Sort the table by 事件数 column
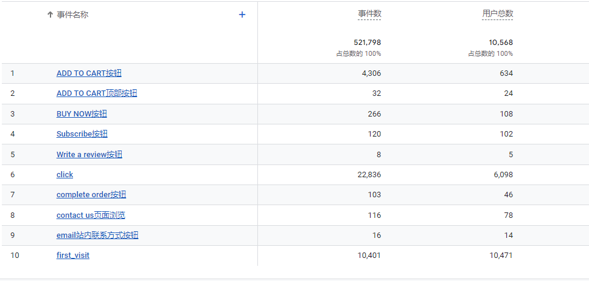 pos(369,14)
